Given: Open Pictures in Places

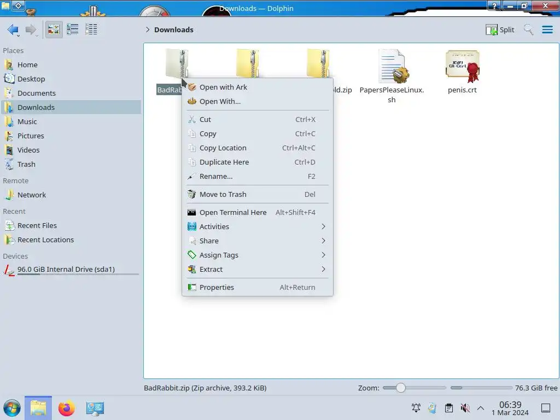Looking at the screenshot, I should [x=72, y=136].
